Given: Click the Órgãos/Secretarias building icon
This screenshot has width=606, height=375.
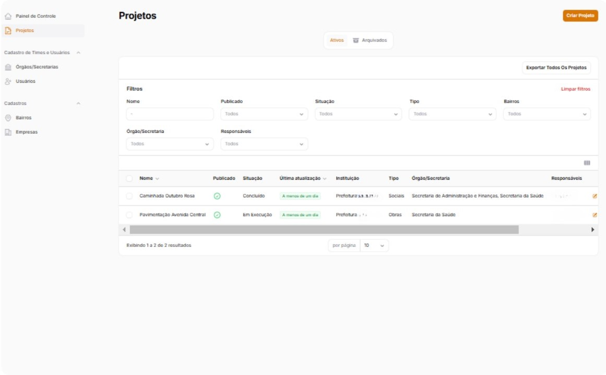Looking at the screenshot, I should (8, 67).
